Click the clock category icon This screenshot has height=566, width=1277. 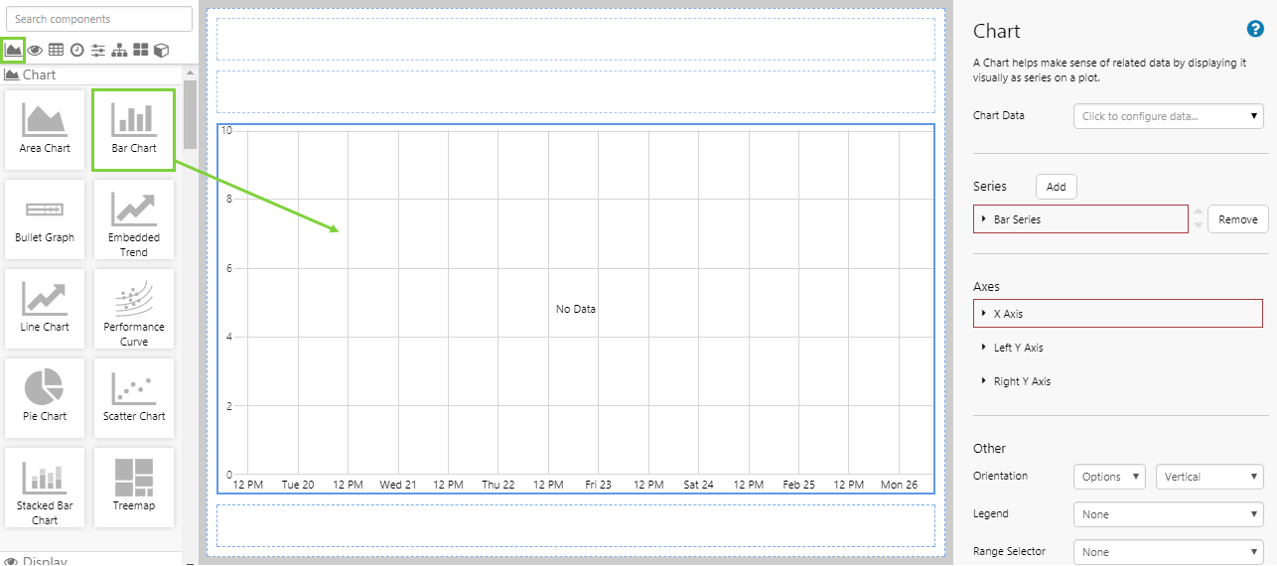(x=76, y=50)
